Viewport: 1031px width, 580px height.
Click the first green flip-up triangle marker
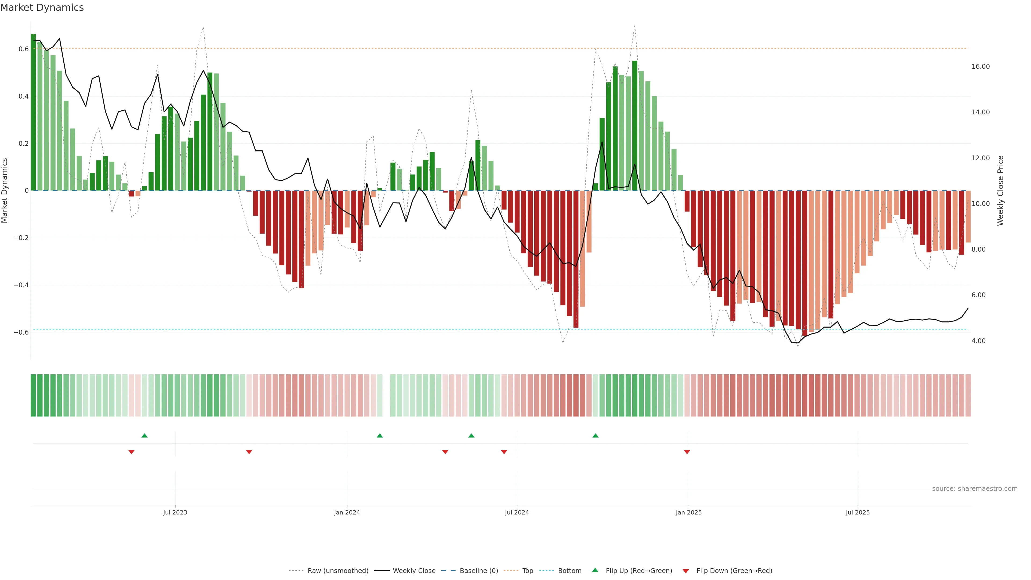(x=144, y=436)
